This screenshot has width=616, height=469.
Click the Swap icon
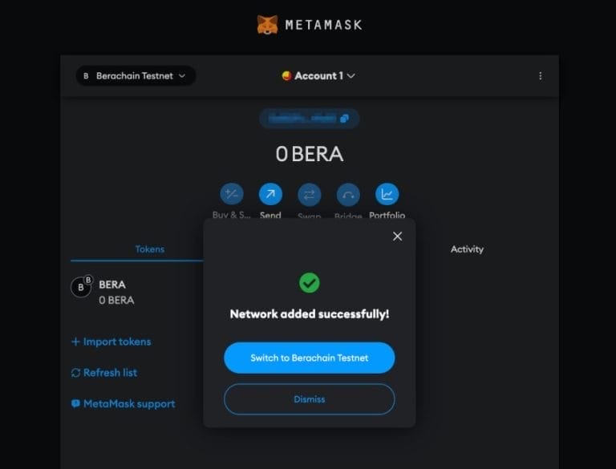pyautogui.click(x=309, y=195)
